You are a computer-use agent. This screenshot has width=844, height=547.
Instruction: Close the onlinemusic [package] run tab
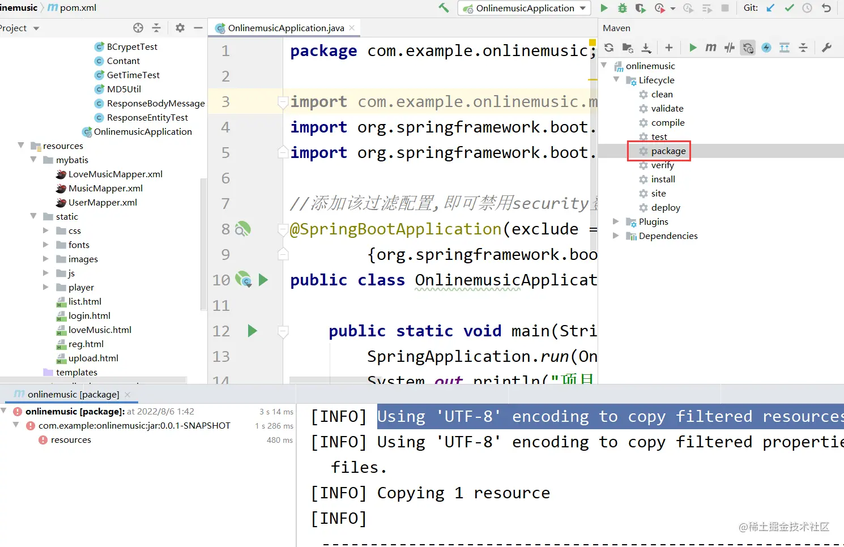tap(127, 394)
